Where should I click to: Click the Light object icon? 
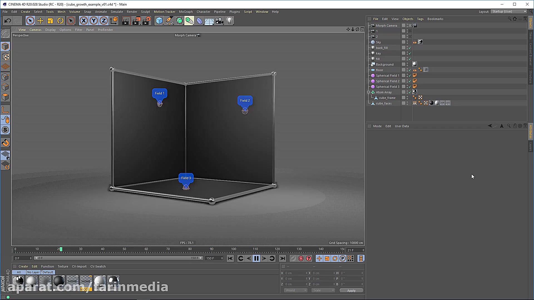point(229,21)
